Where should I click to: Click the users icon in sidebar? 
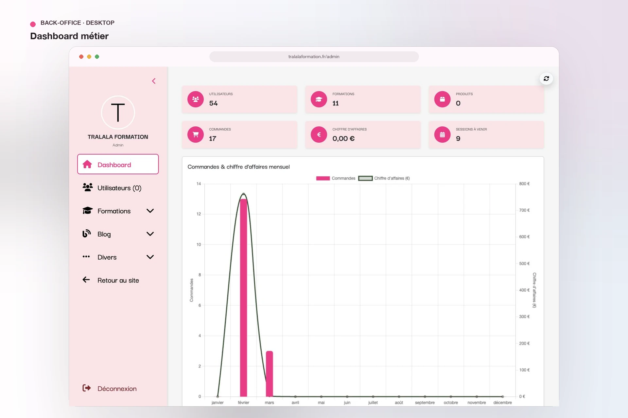pos(87,187)
